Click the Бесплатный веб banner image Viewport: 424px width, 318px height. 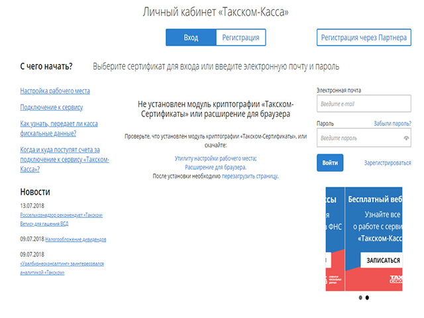(374, 238)
